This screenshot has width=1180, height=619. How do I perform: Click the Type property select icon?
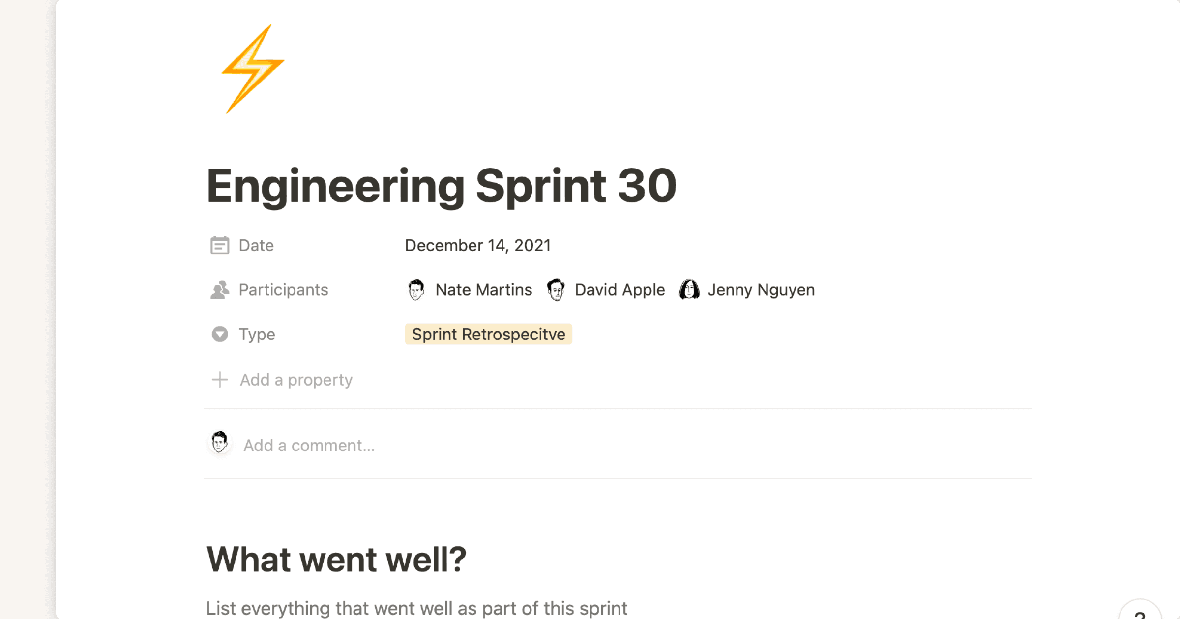click(x=220, y=334)
